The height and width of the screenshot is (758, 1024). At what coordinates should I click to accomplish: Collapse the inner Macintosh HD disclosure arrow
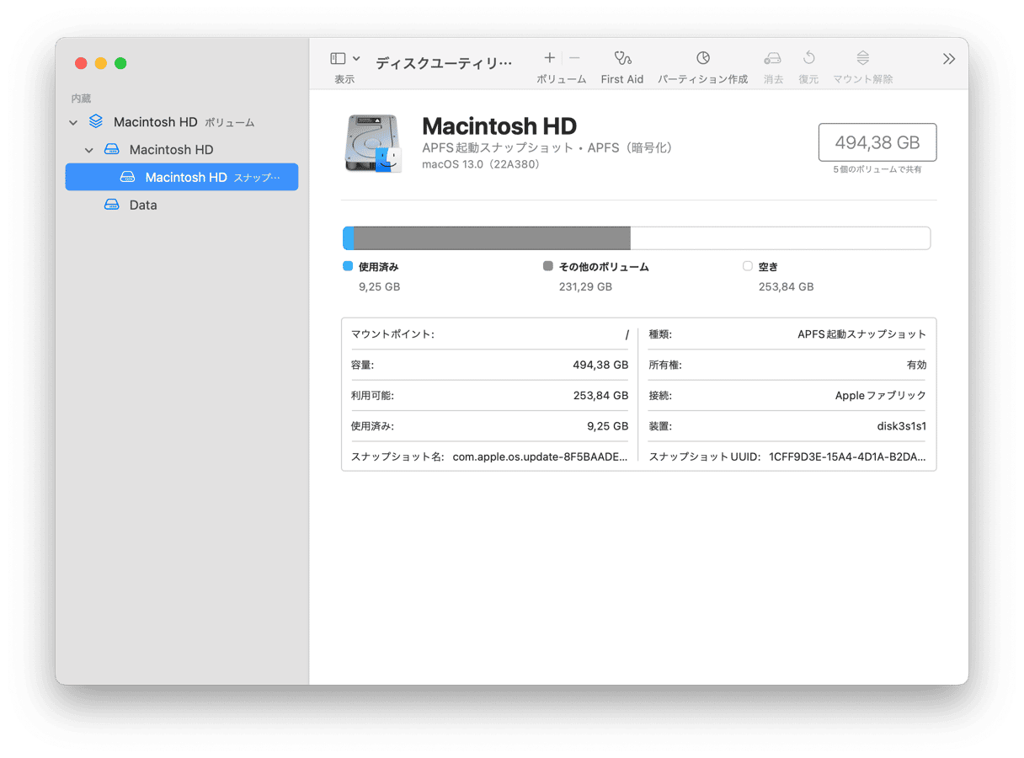tap(88, 149)
